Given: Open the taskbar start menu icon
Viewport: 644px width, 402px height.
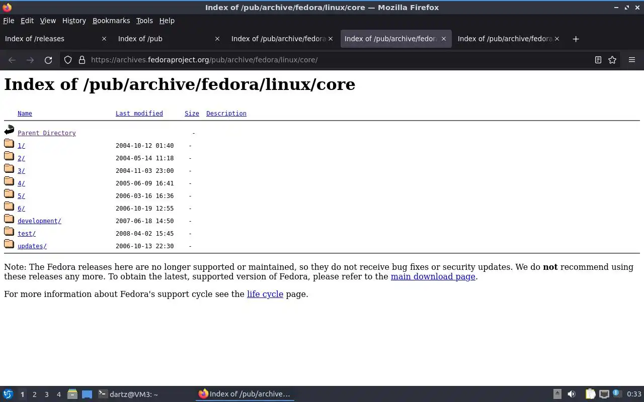Looking at the screenshot, I should [8, 394].
